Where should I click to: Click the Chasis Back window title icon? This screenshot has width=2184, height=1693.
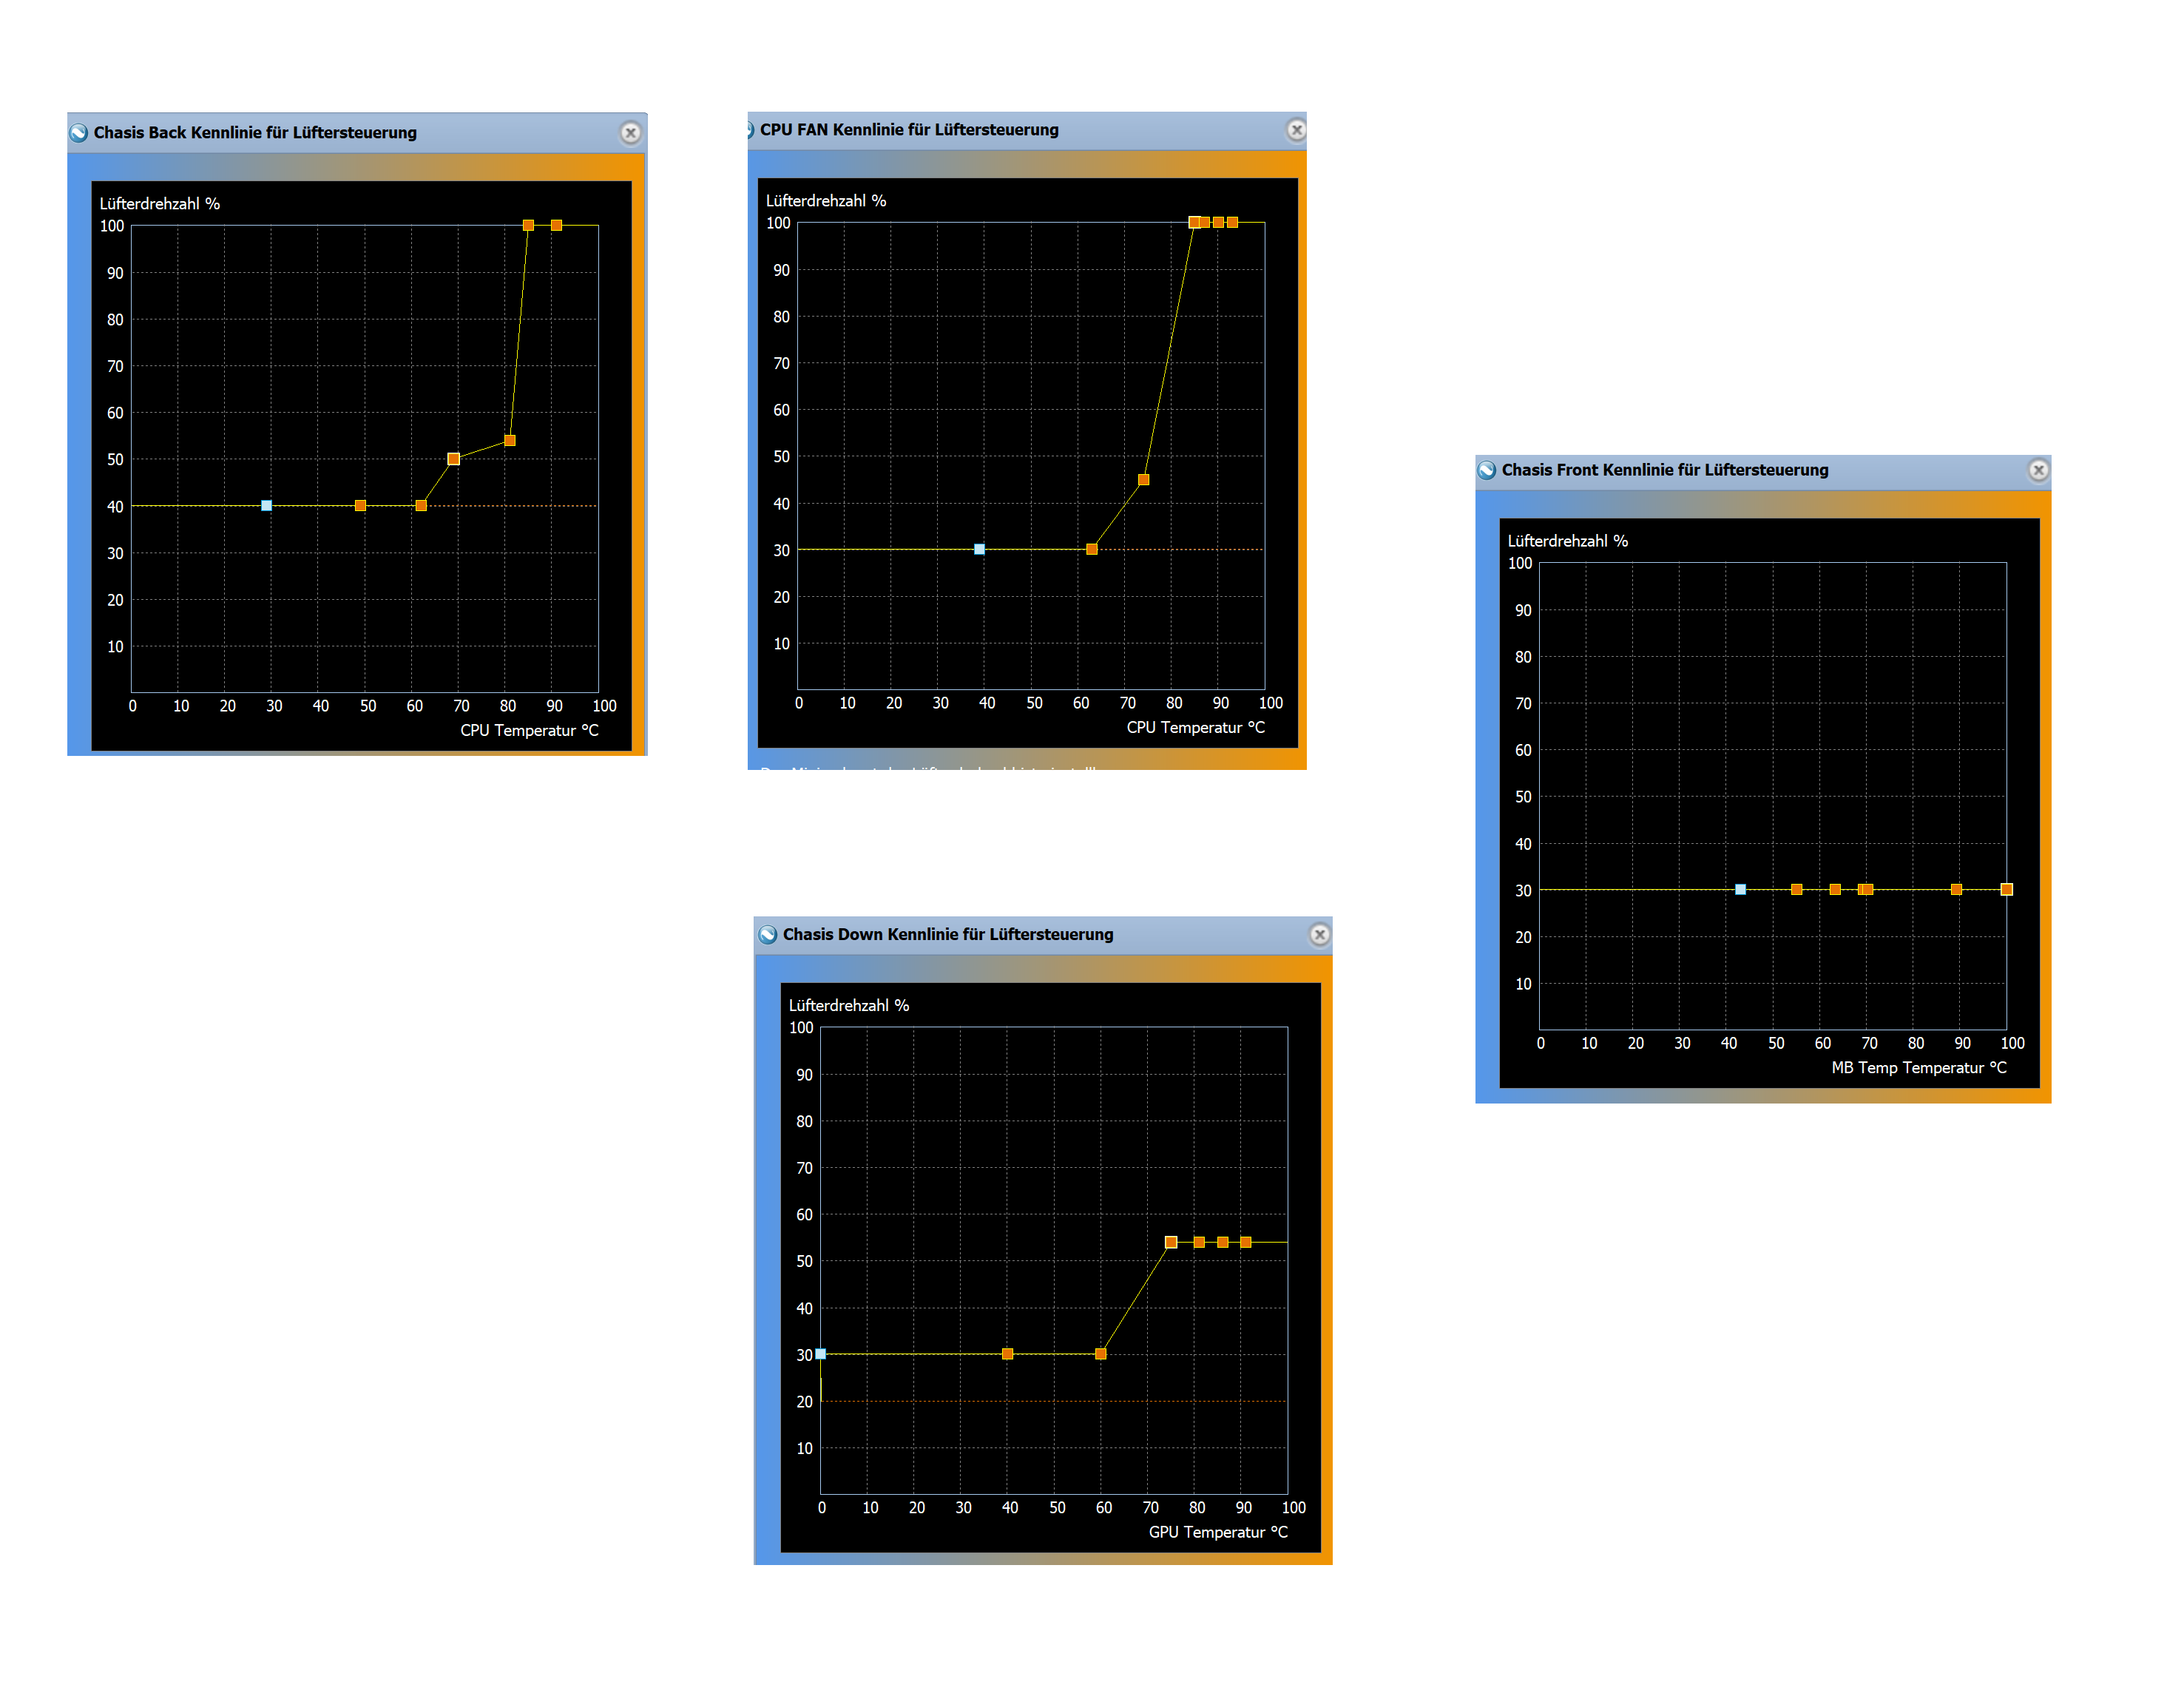[79, 132]
